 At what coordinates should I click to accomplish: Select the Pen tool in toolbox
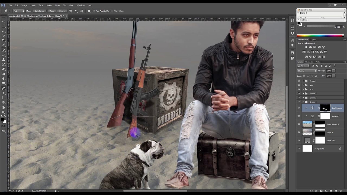click(4, 88)
